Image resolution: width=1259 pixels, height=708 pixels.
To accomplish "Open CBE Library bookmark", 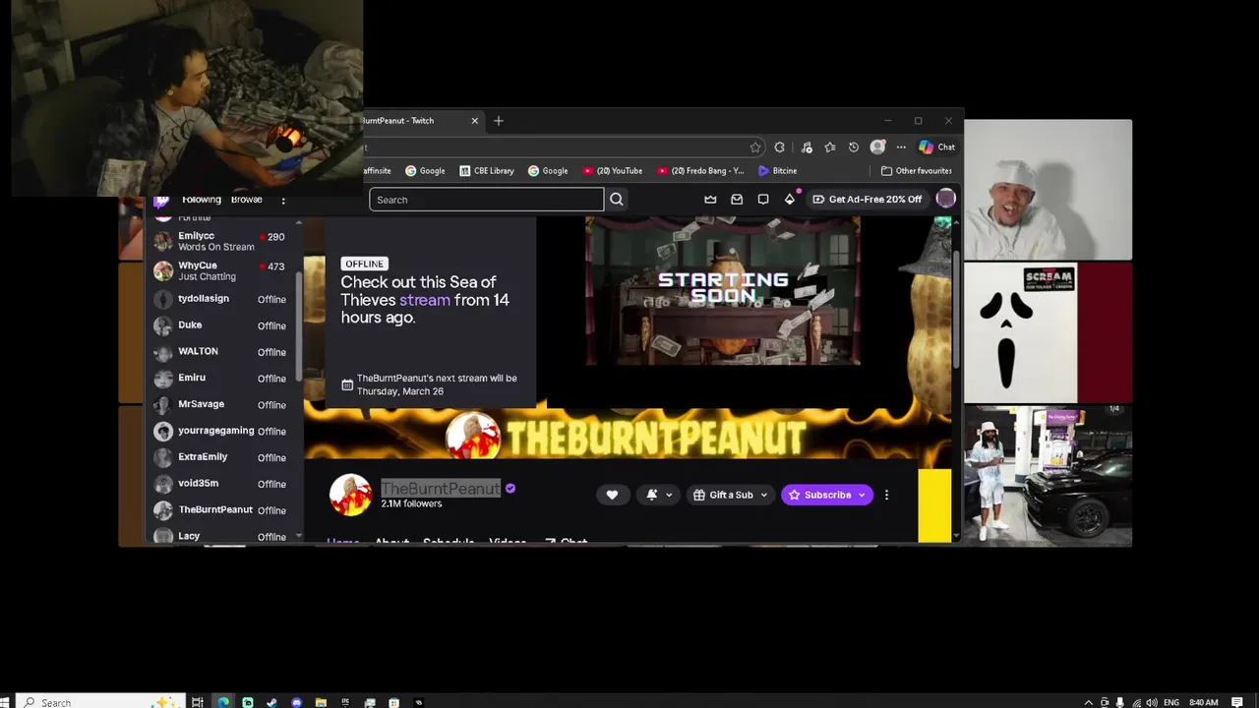I will coord(487,171).
